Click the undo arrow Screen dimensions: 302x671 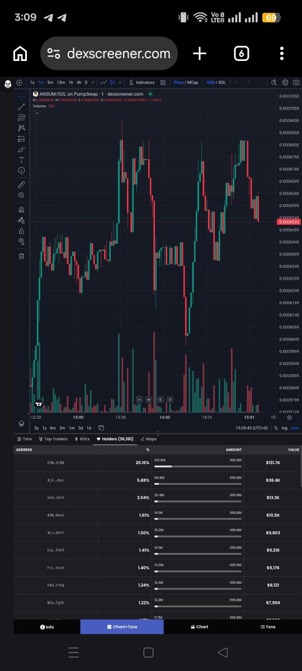click(237, 82)
